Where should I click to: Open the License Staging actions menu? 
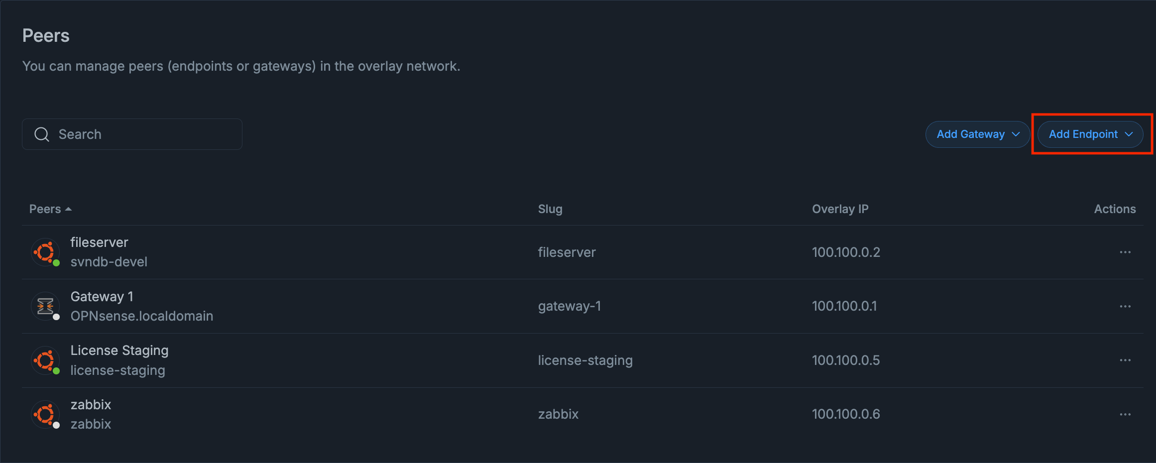pos(1125,360)
